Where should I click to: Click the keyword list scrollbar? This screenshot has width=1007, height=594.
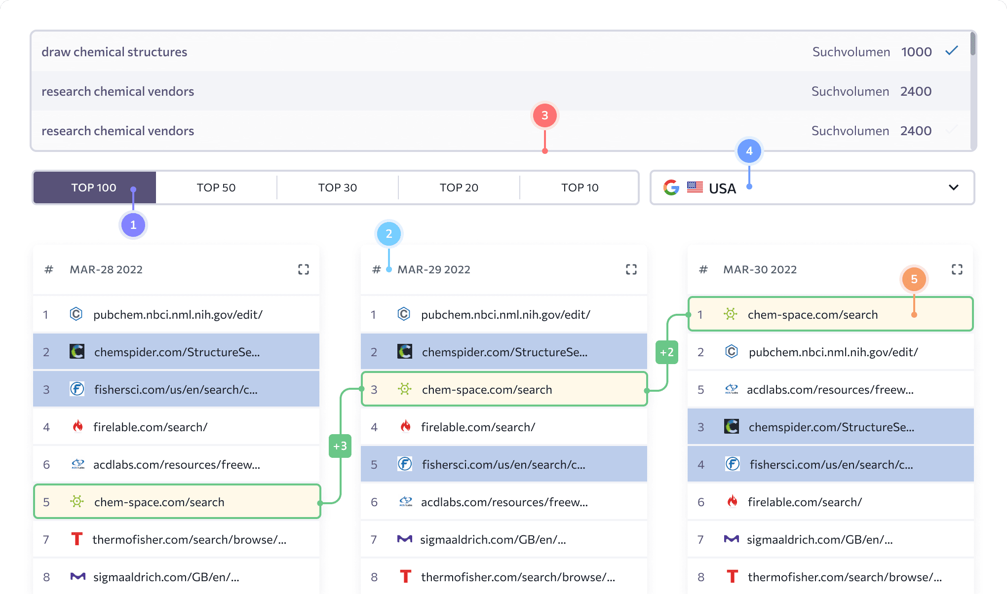[973, 43]
